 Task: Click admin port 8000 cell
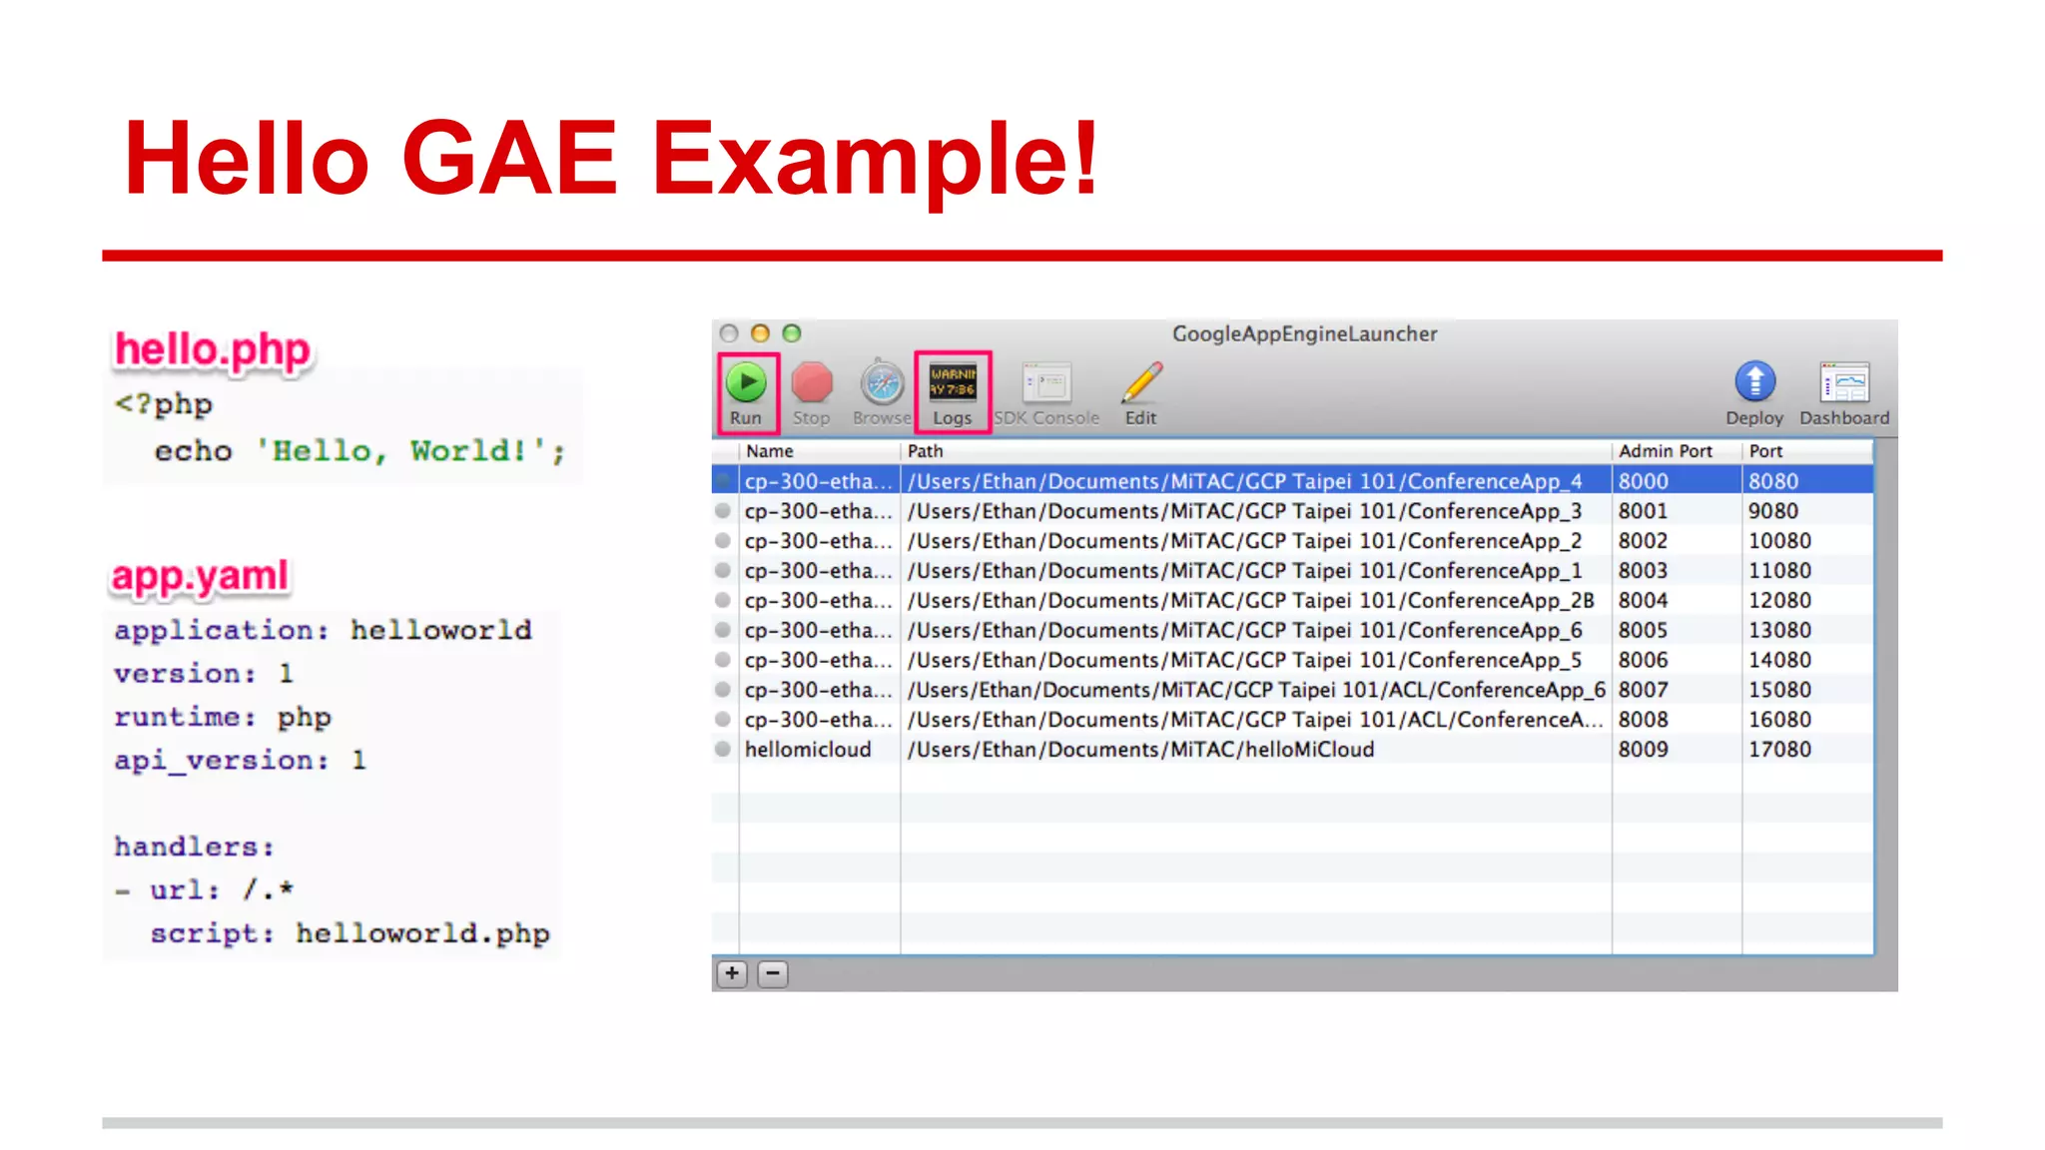[1644, 481]
